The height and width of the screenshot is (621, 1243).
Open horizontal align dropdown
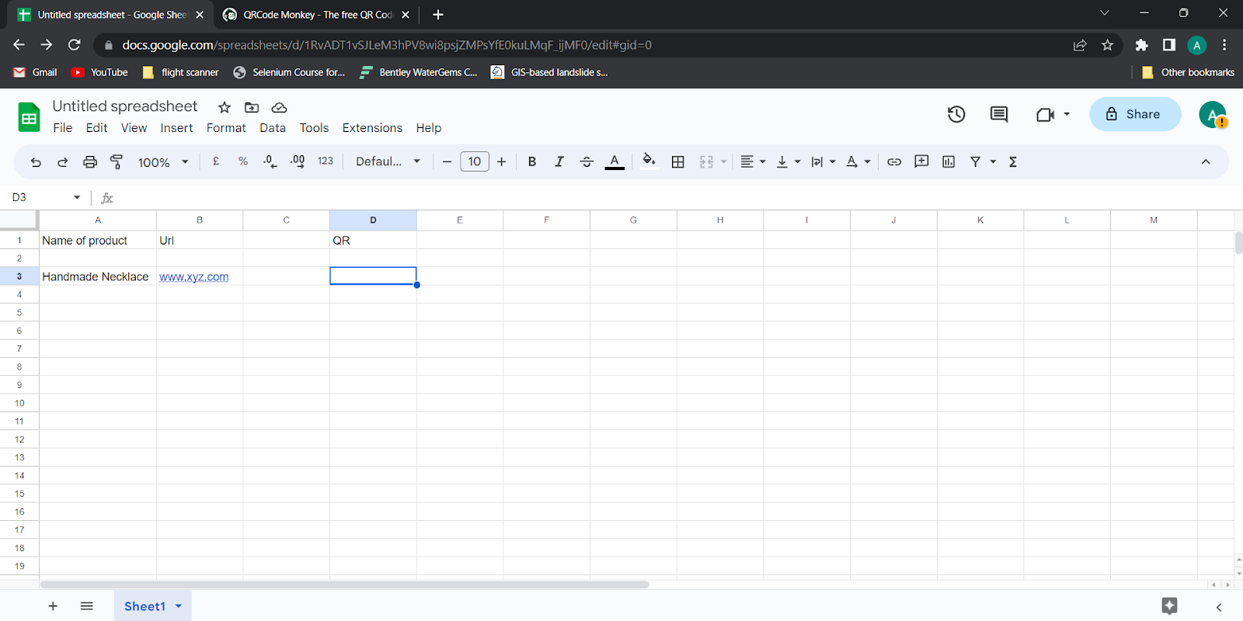point(753,161)
